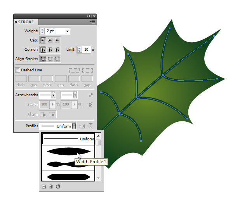This screenshot has width=233, height=202.
Task: Click the Weight value field
Action: click(x=55, y=31)
